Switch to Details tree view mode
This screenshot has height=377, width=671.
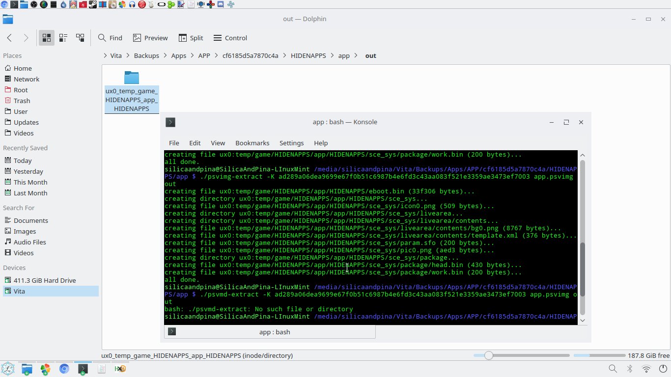80,38
